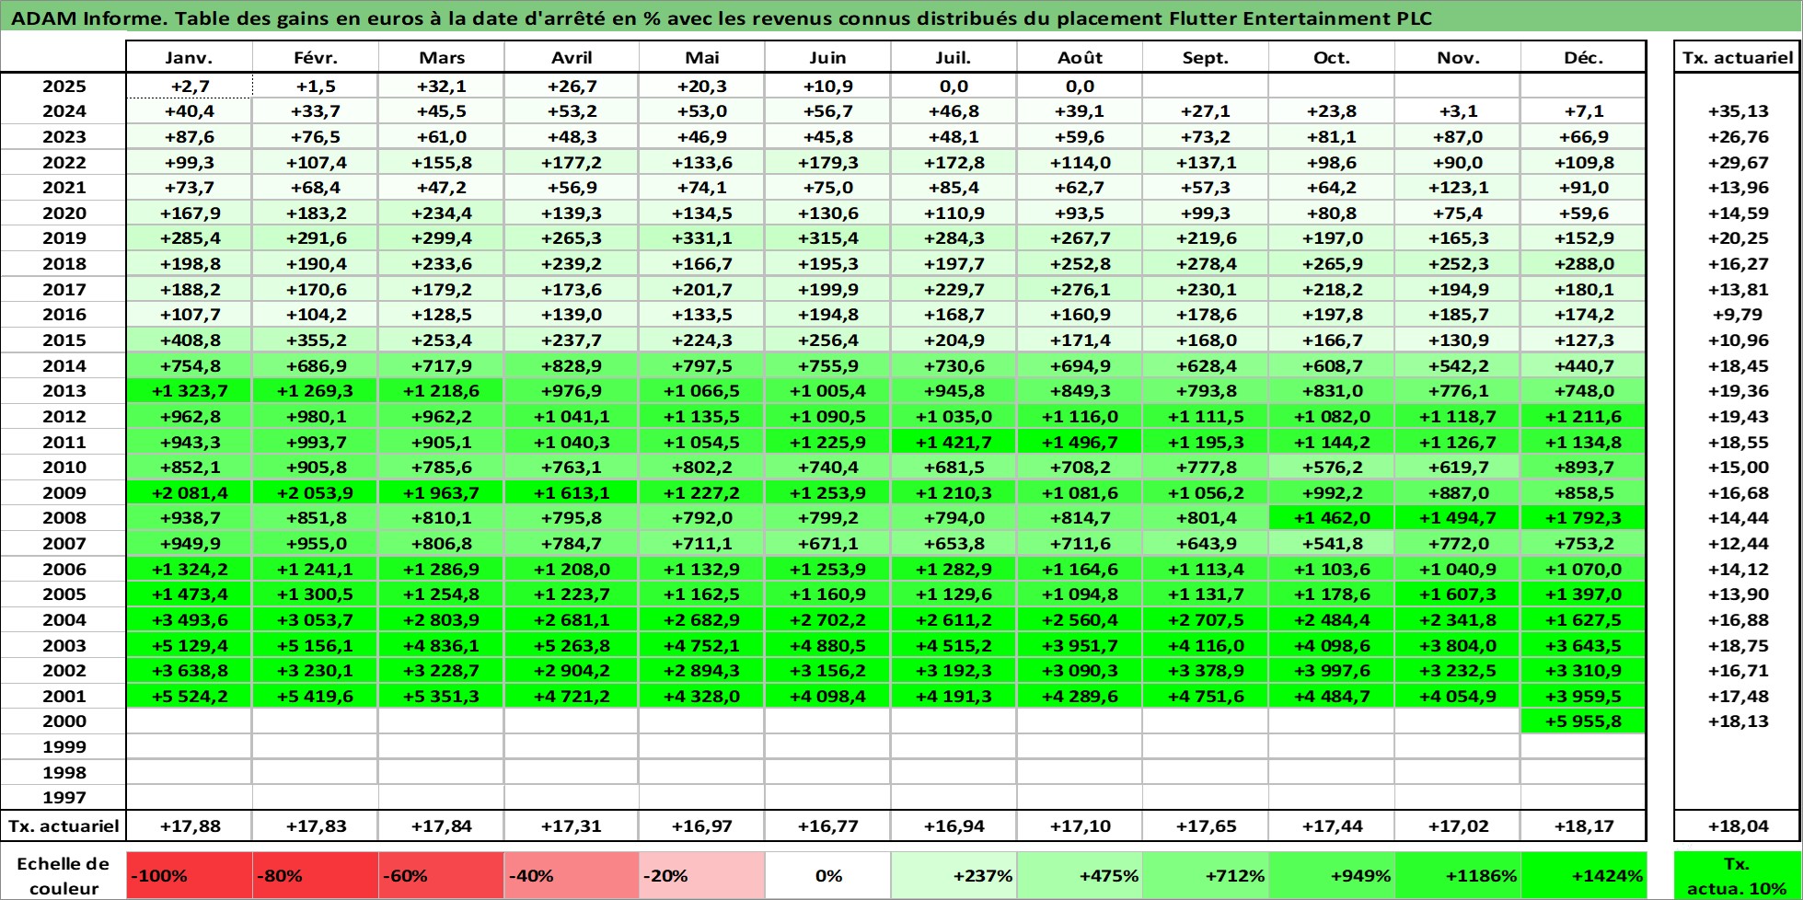Select December actuarial rate +18,17
This screenshot has height=900, width=1803.
[x=1583, y=826]
